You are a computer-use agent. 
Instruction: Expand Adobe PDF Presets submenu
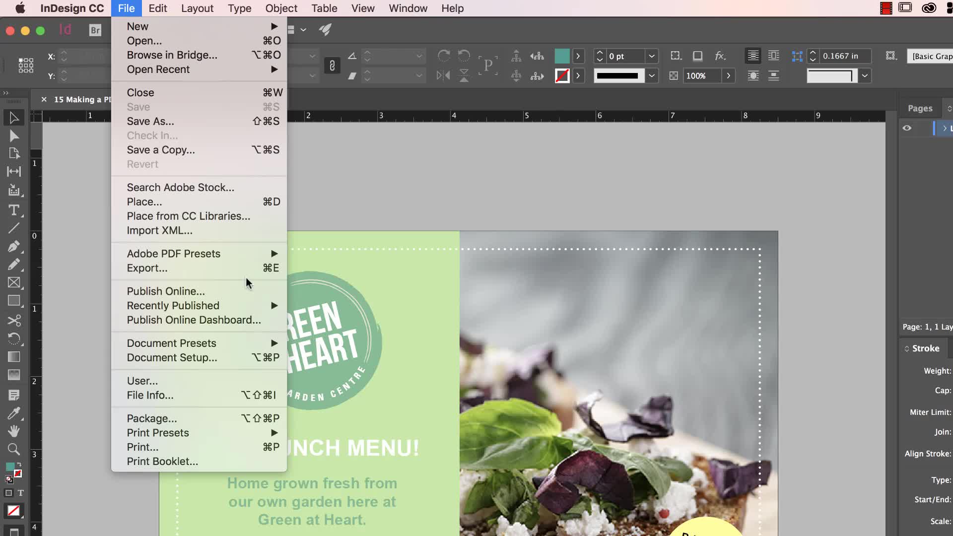[x=199, y=254]
